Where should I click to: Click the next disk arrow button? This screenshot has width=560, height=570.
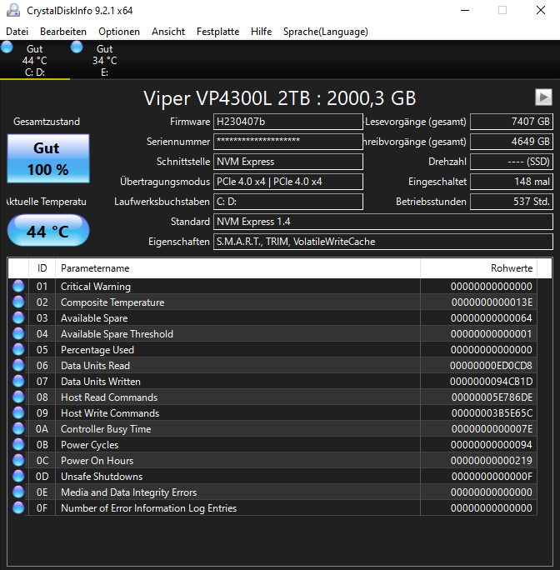tap(543, 97)
